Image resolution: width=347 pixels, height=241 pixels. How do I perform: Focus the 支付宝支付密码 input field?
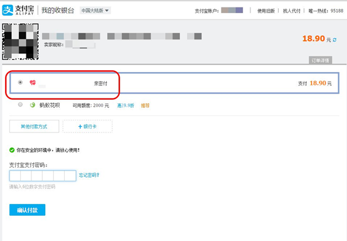pos(43,176)
